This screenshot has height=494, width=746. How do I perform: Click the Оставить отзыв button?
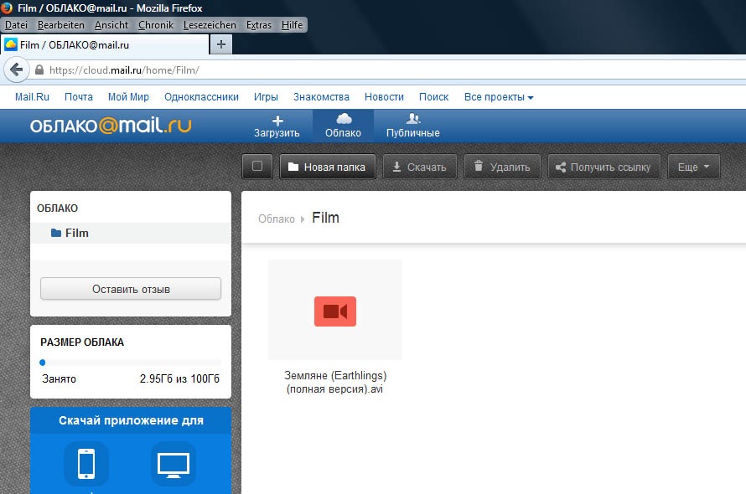tap(131, 289)
